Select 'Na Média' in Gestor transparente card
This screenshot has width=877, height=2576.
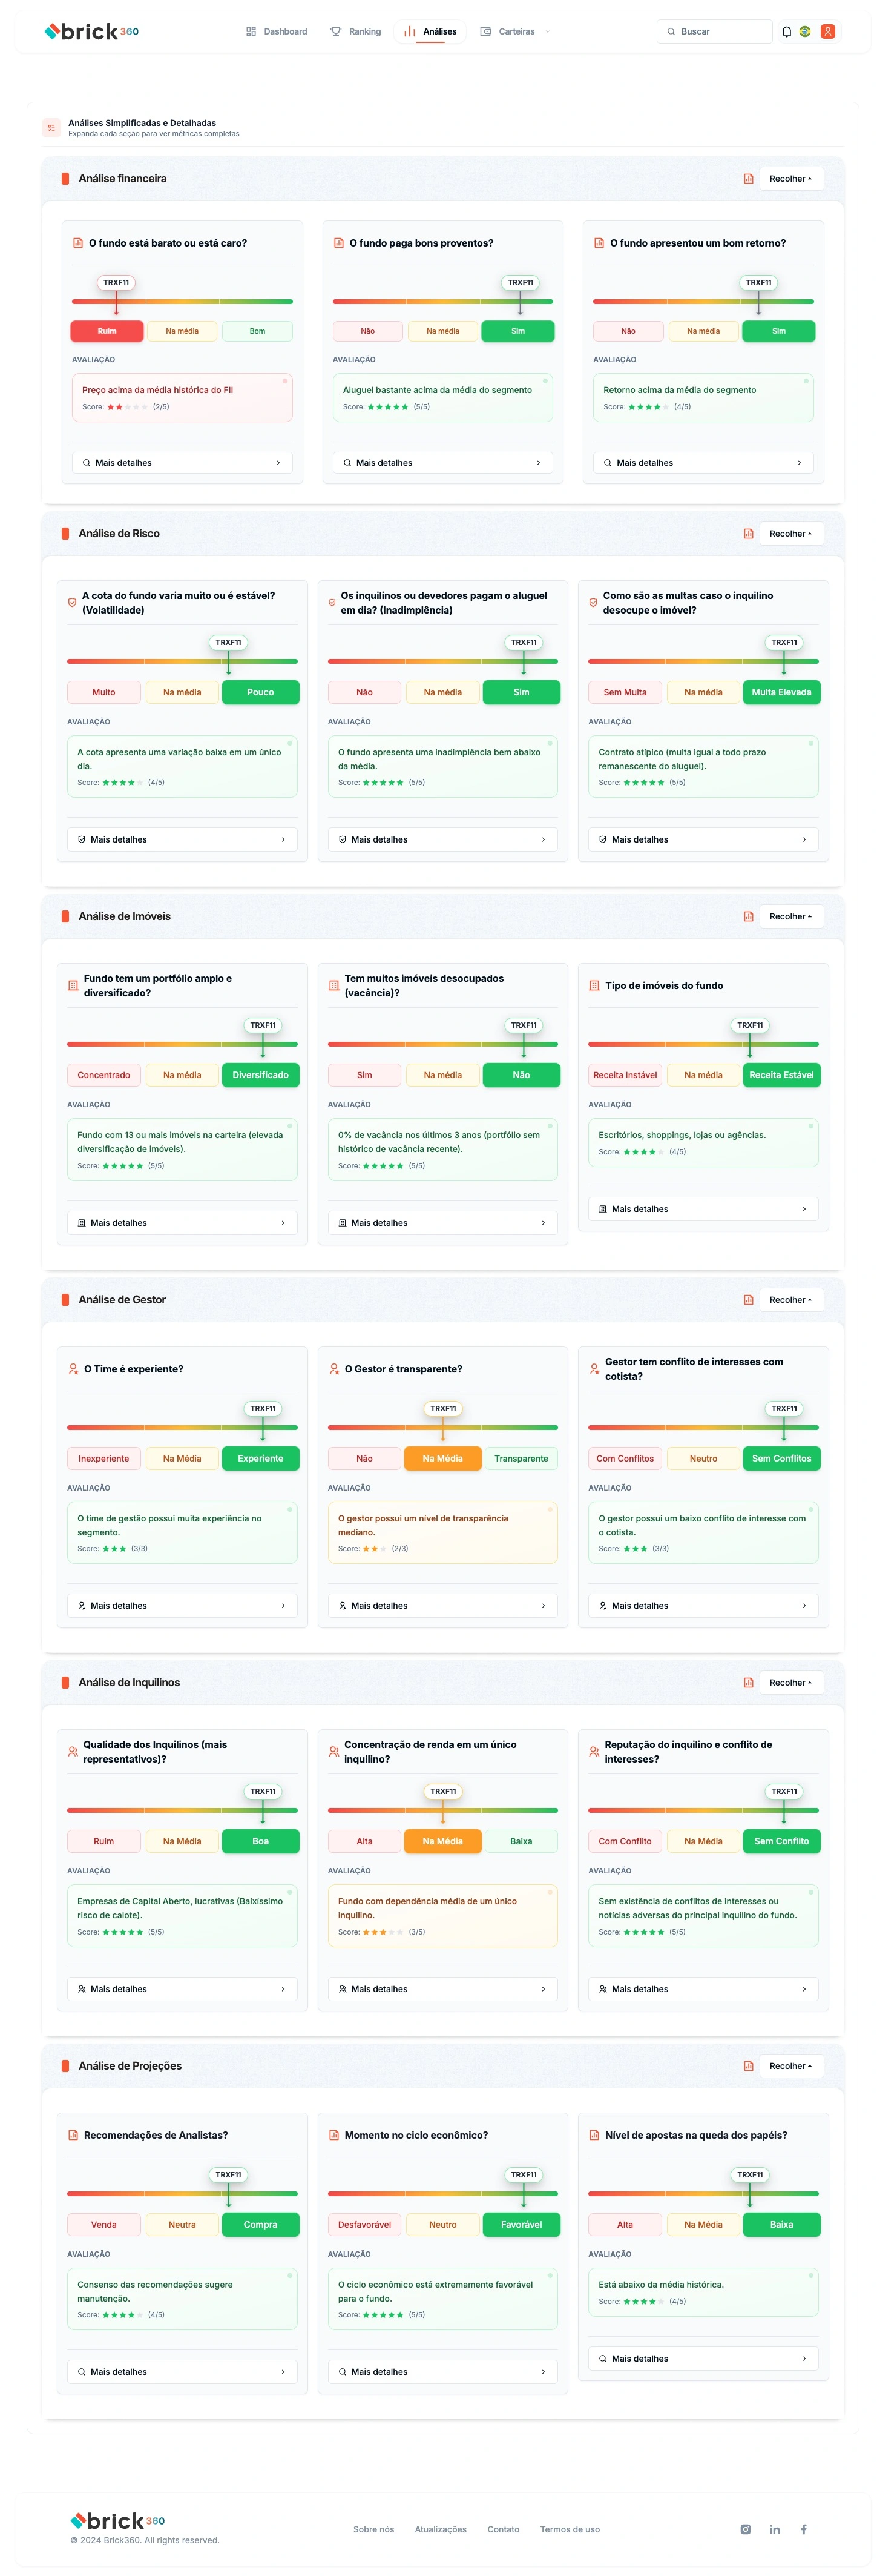[442, 1458]
